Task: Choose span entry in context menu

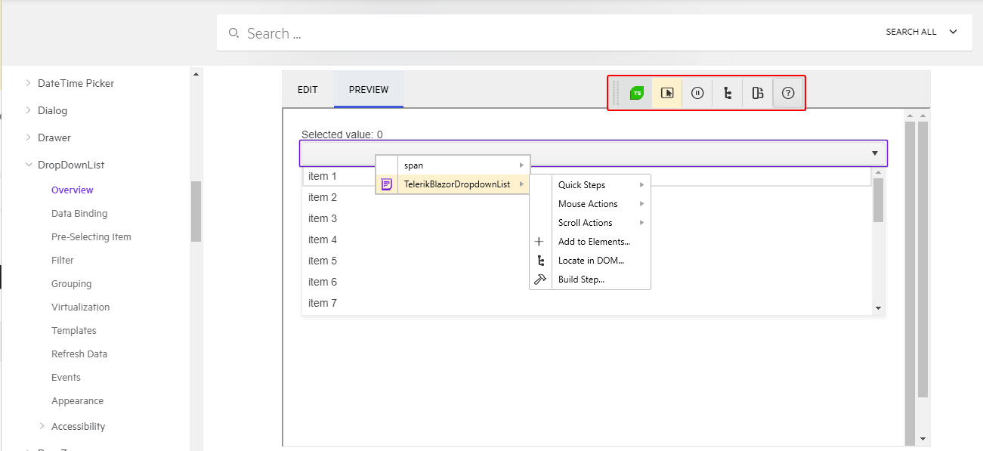Action: [453, 165]
